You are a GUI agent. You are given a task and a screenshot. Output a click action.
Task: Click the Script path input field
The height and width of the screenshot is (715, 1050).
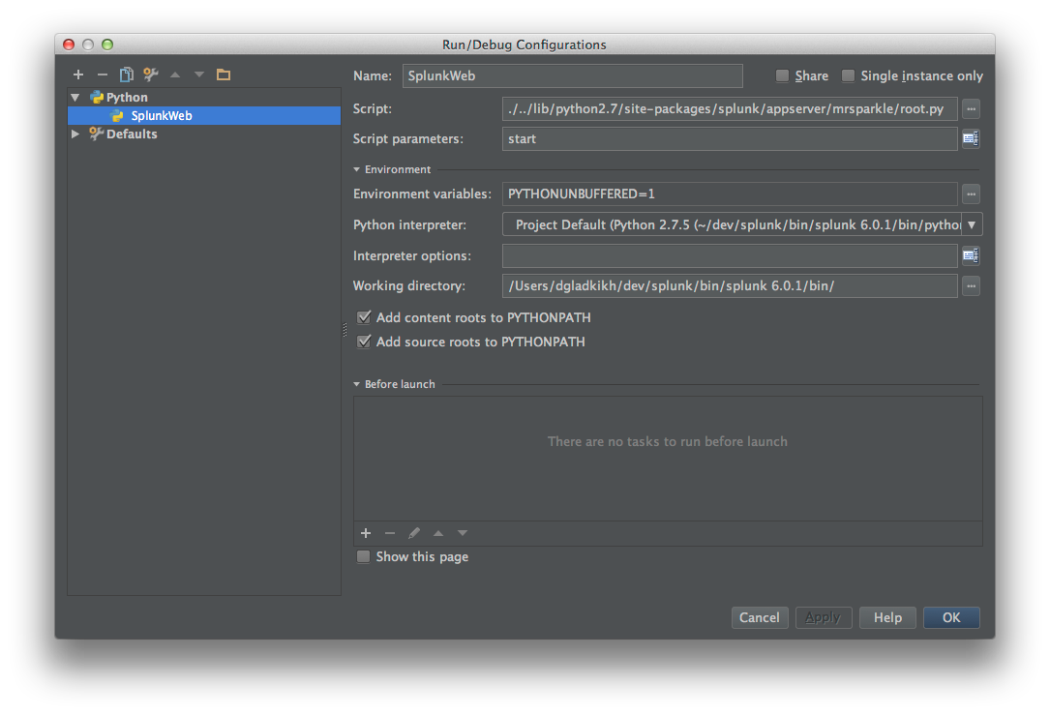[x=730, y=108]
